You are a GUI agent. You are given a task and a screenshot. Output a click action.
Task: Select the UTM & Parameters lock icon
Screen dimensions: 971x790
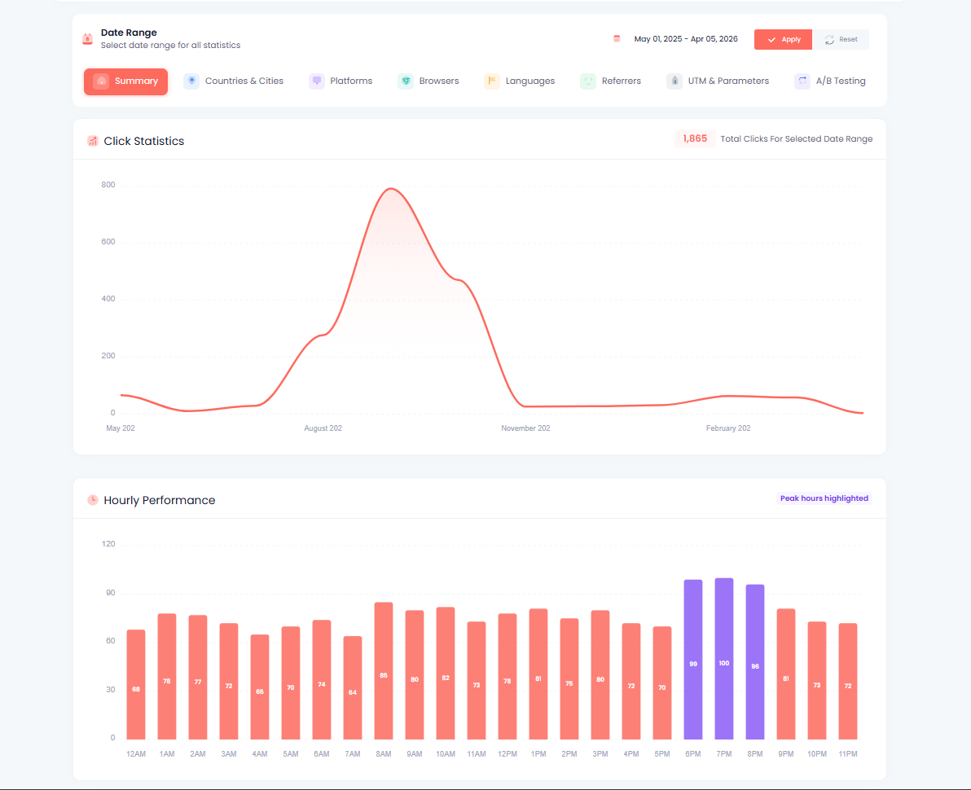coord(674,81)
